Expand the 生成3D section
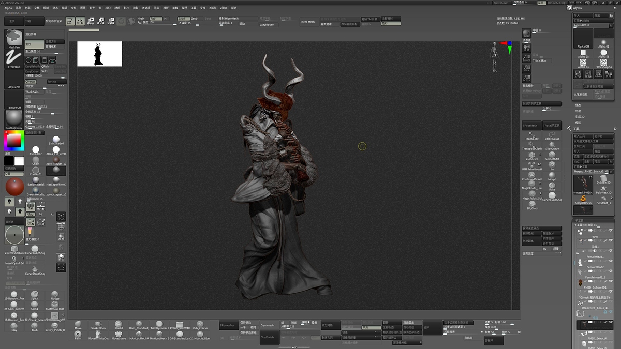Viewport: 621px width, 349px height. pyautogui.click(x=580, y=117)
